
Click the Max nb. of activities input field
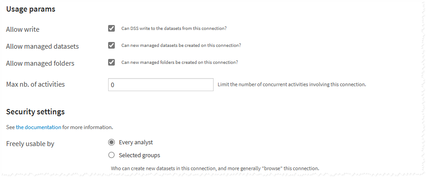[161, 84]
